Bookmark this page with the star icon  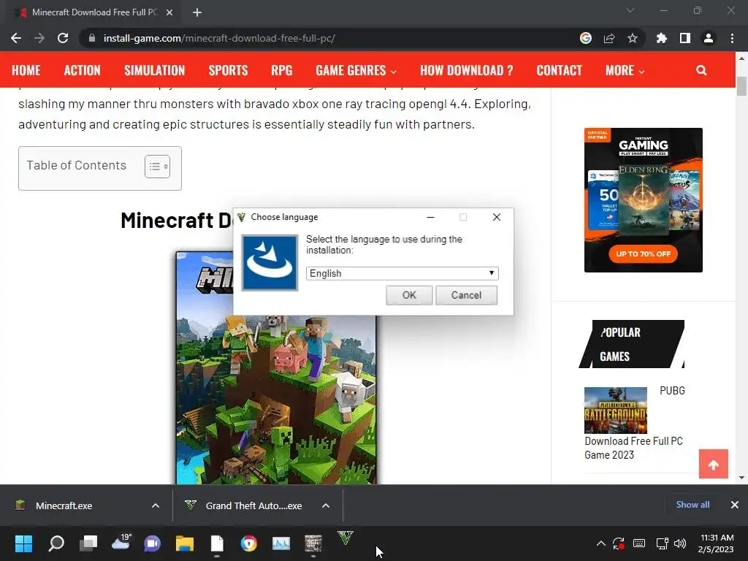633,38
